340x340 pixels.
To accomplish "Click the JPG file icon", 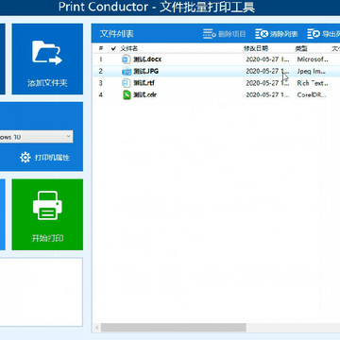I will point(127,71).
